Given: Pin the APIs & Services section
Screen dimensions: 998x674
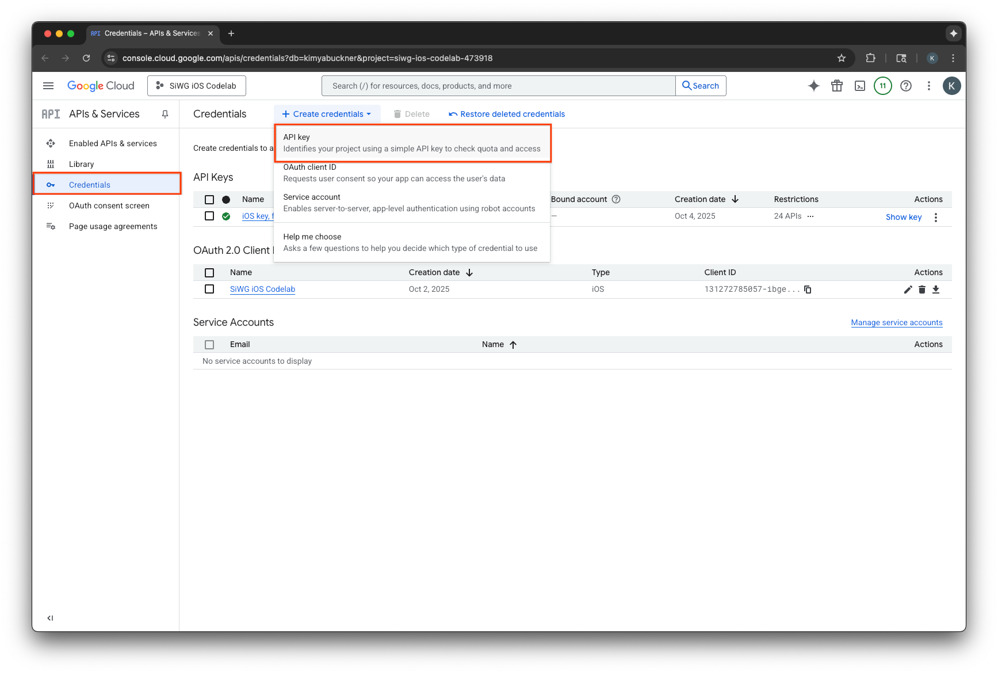Looking at the screenshot, I should point(165,114).
